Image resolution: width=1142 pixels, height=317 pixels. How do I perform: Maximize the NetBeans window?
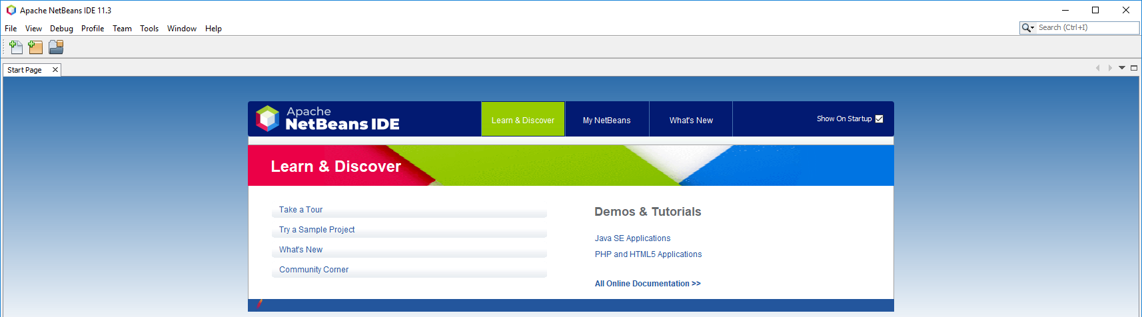tap(1095, 10)
